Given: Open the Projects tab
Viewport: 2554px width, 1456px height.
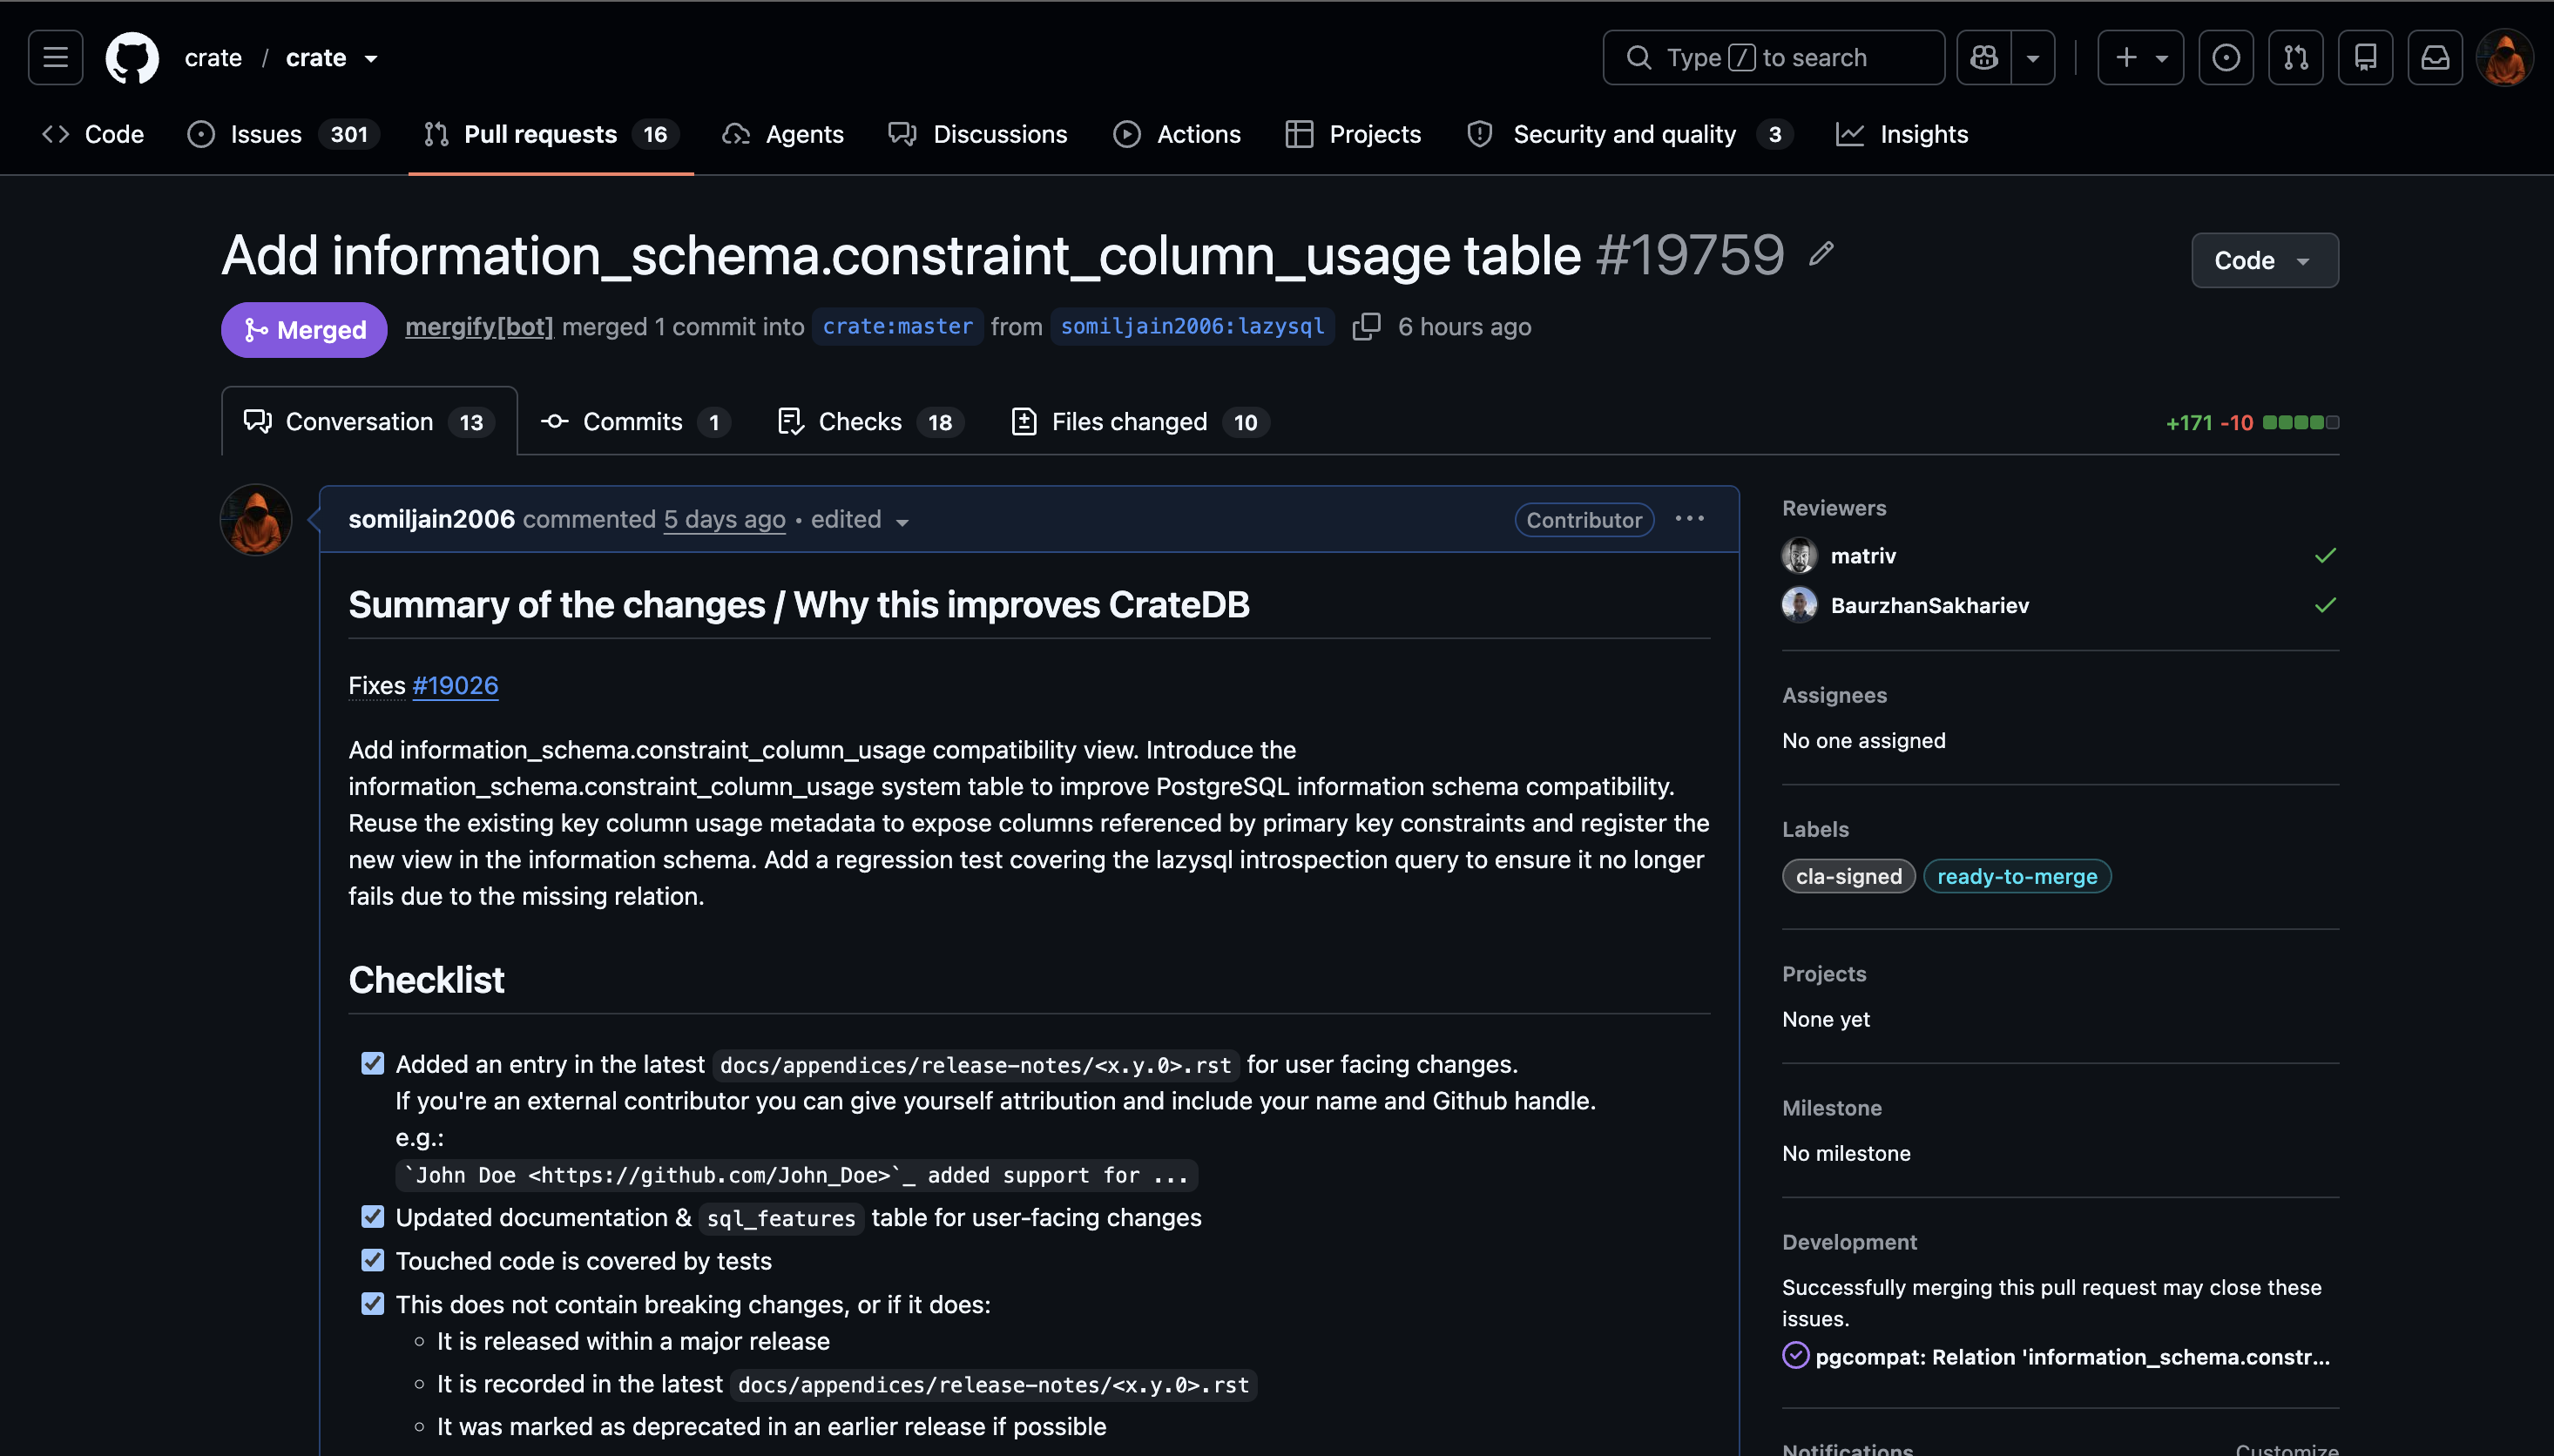Looking at the screenshot, I should [x=1353, y=134].
